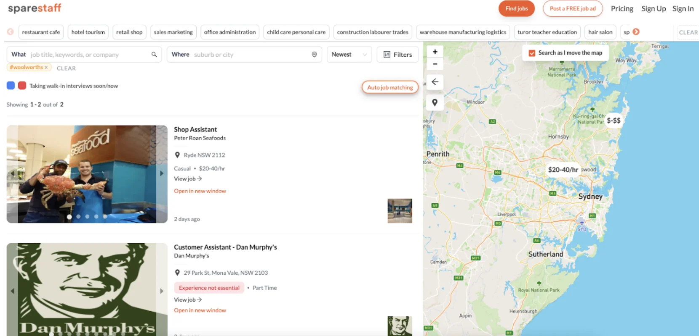Click Ryde NSW 2112 location pin icon
Image resolution: width=699 pixels, height=336 pixels.
tap(177, 155)
